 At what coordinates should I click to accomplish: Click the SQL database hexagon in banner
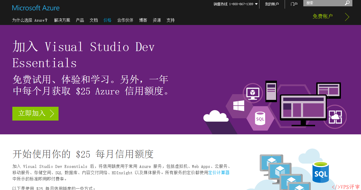click(260, 119)
